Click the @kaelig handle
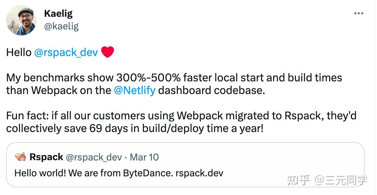The width and height of the screenshot is (377, 195). coord(62,27)
